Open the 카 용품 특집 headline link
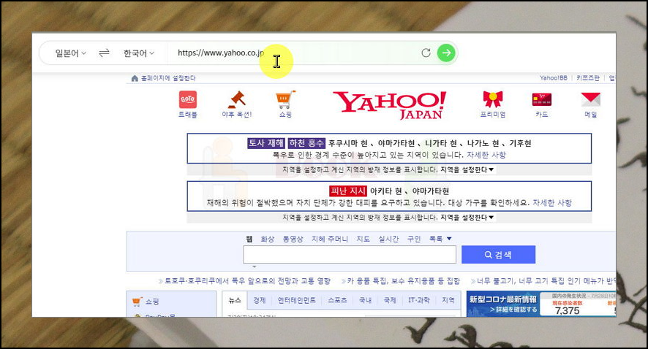The height and width of the screenshot is (349, 648). pos(403,281)
